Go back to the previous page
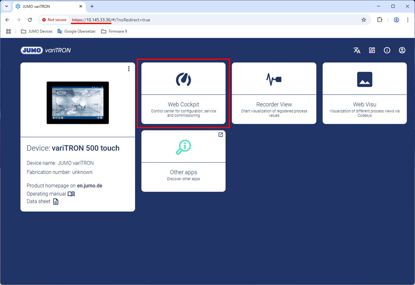 pos(7,20)
